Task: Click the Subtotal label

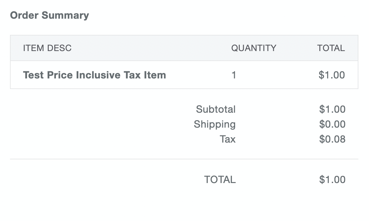Action: point(216,109)
